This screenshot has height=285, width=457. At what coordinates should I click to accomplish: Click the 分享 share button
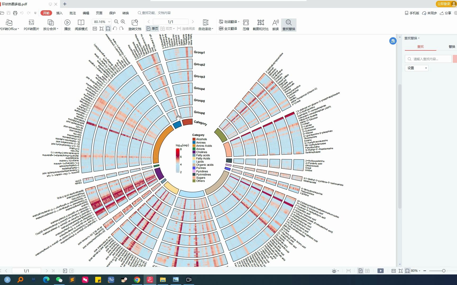(x=446, y=13)
